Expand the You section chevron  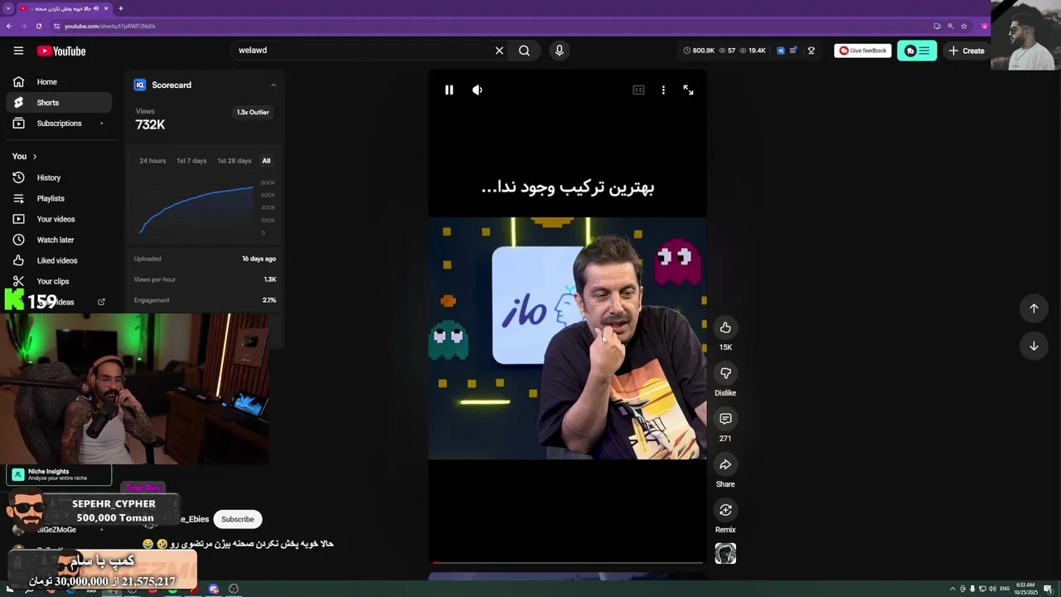[x=34, y=157]
